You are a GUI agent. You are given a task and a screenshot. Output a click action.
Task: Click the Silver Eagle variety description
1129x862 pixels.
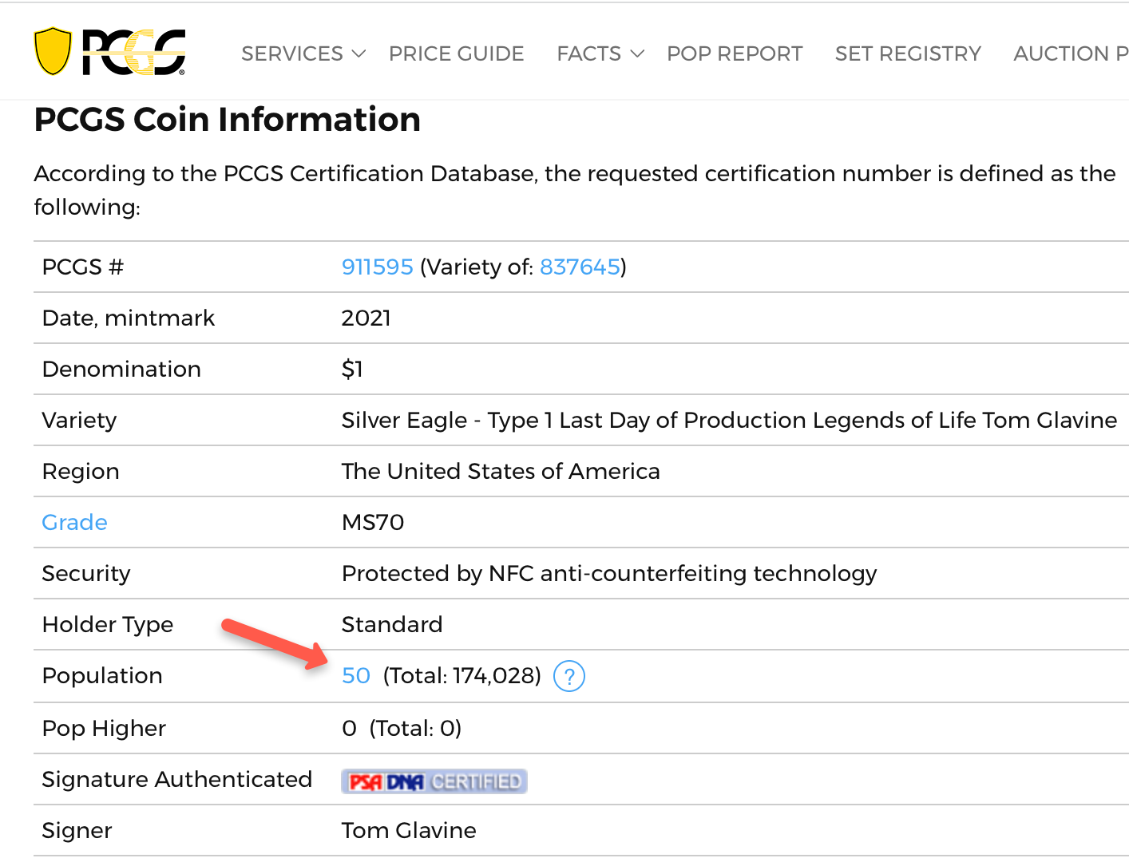(x=728, y=420)
